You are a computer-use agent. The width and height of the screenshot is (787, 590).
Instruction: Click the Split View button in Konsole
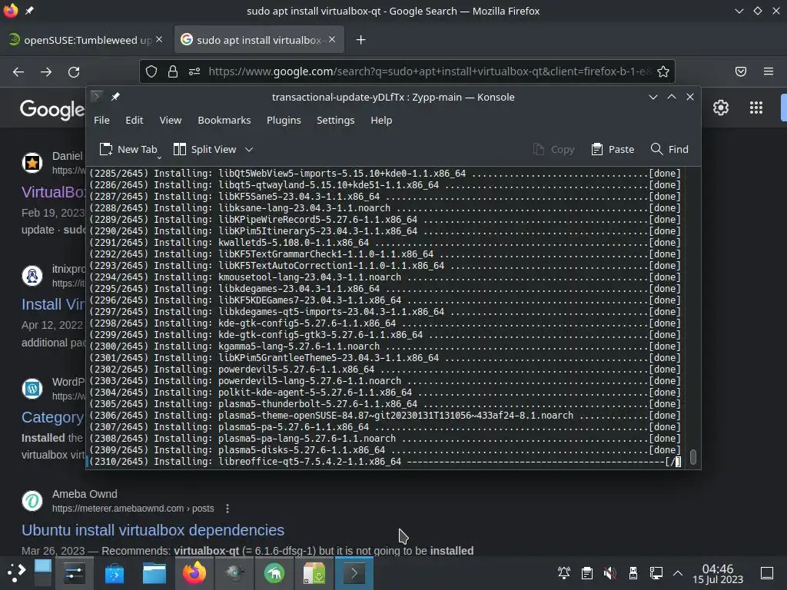click(x=204, y=149)
